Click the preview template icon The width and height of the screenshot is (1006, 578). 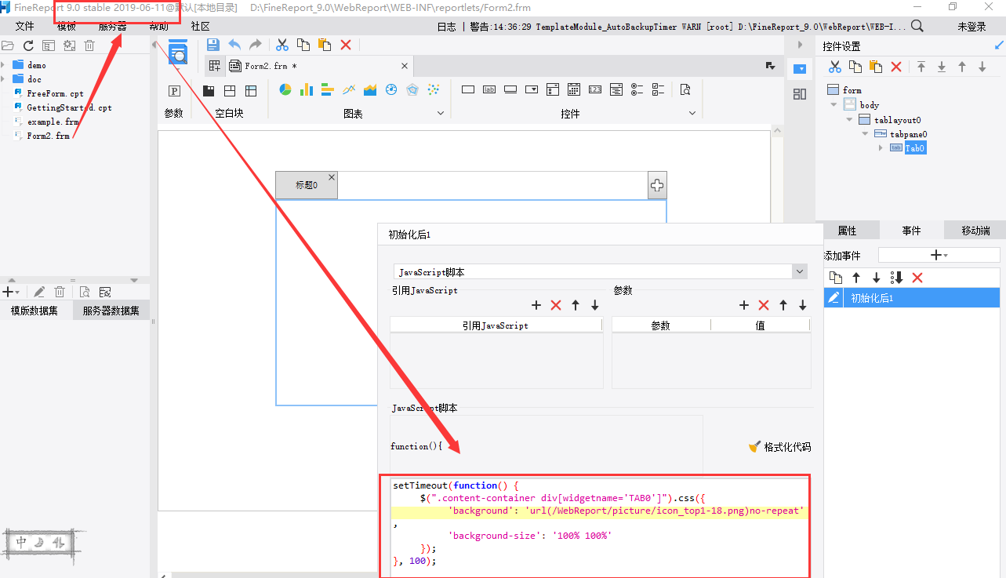point(178,52)
